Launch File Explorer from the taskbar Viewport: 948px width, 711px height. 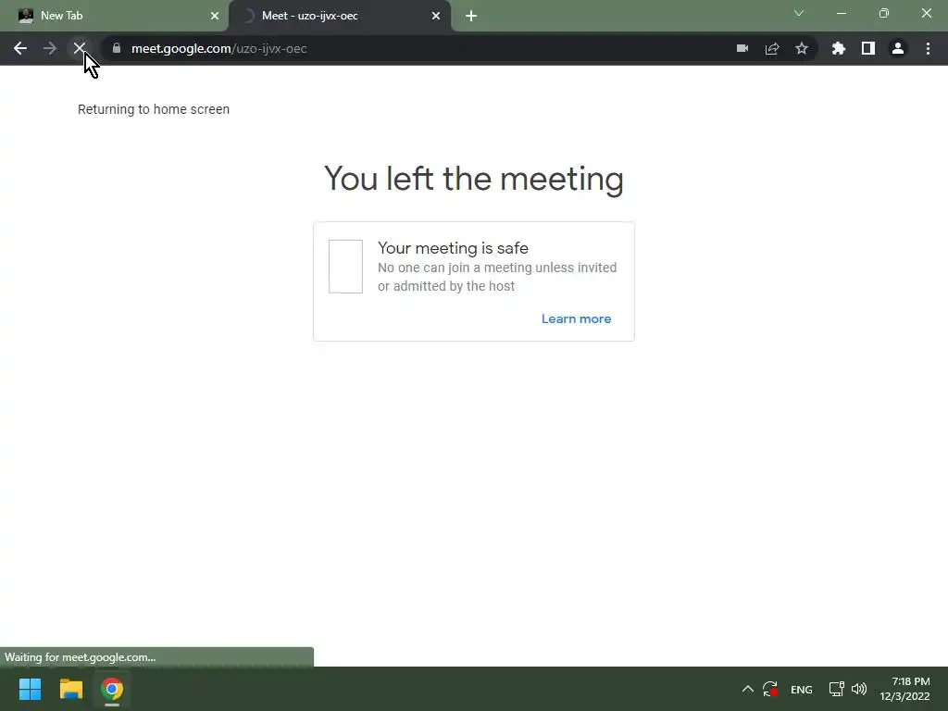coord(70,689)
